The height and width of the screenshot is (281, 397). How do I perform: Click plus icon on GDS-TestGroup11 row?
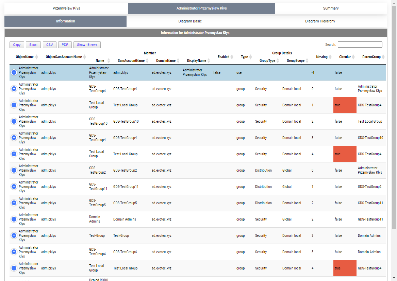click(14, 187)
